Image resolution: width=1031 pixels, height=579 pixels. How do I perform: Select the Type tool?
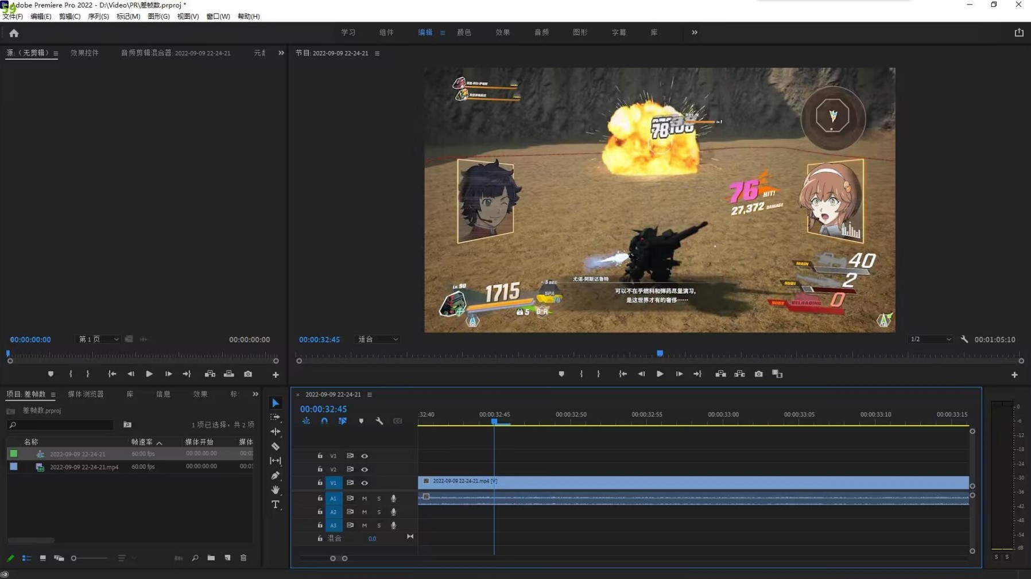[276, 504]
